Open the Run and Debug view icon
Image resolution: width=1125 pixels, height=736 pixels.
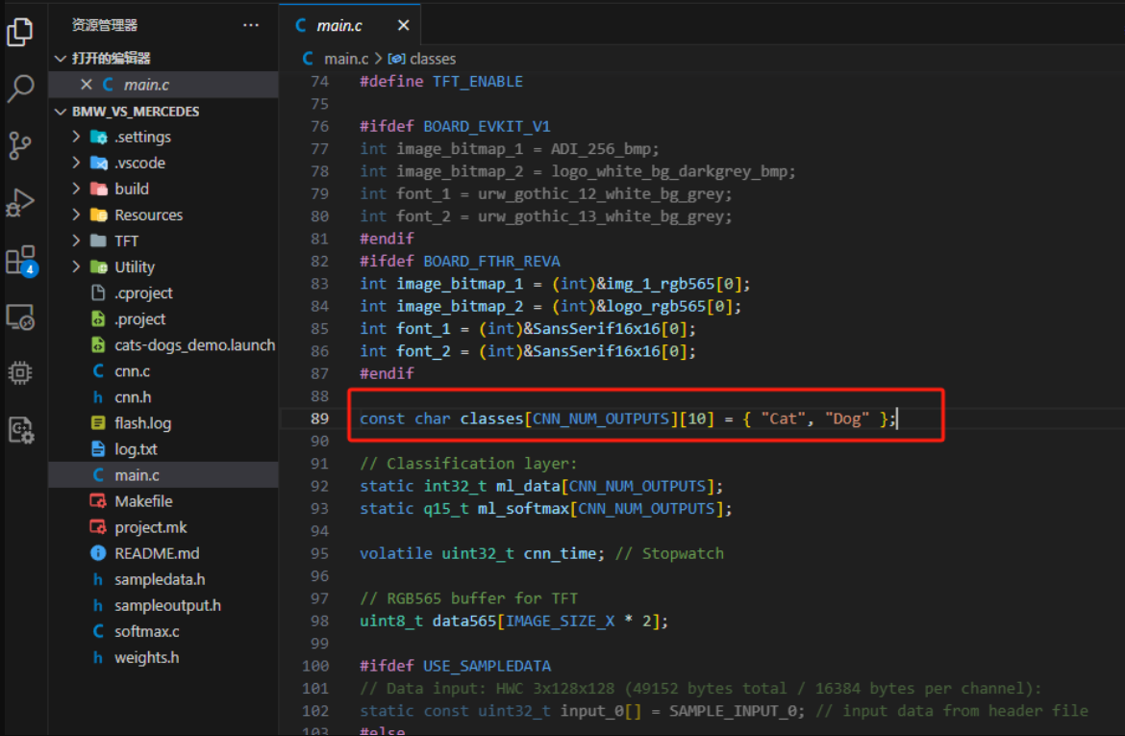click(x=20, y=202)
